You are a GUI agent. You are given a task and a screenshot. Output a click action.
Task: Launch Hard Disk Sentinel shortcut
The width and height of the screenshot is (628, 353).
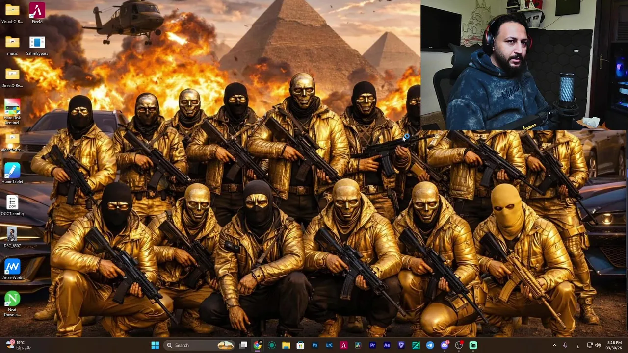tap(12, 112)
